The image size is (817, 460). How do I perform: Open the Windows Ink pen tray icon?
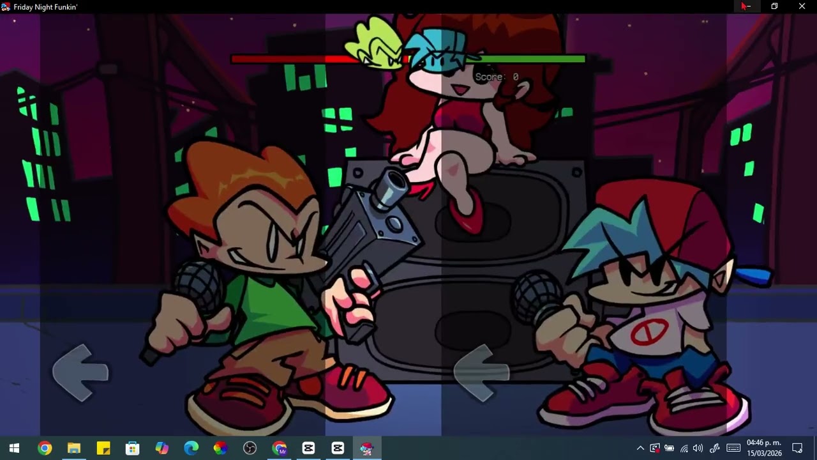[x=715, y=448]
